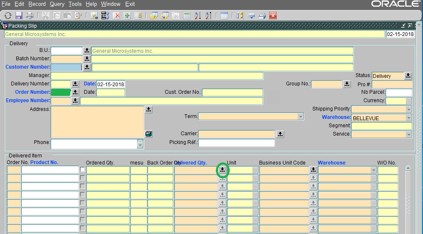Click the refresh circular arrows toolbar icon
The image size is (423, 234).
point(8,16)
